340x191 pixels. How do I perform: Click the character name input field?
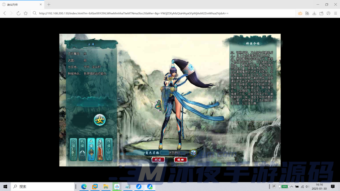coord(174,153)
